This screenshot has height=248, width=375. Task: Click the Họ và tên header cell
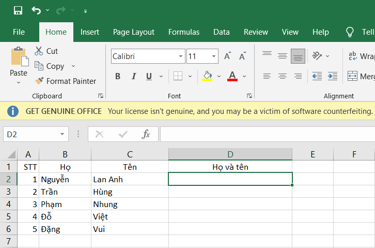click(230, 167)
